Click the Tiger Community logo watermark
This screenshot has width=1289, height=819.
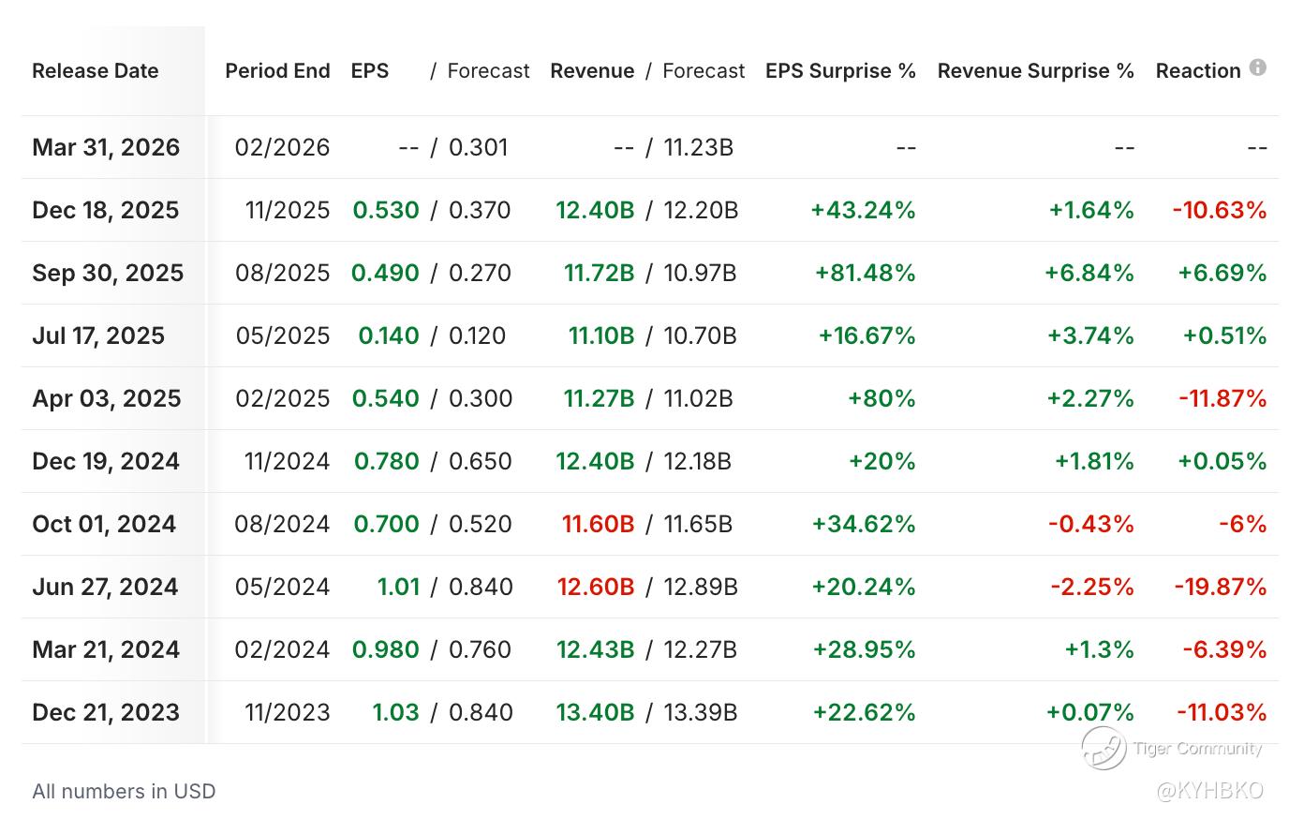coord(1104,748)
